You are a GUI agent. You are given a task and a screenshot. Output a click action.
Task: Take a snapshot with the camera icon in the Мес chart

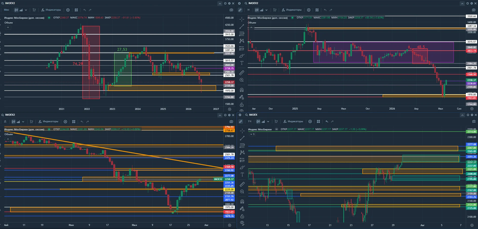point(231,10)
